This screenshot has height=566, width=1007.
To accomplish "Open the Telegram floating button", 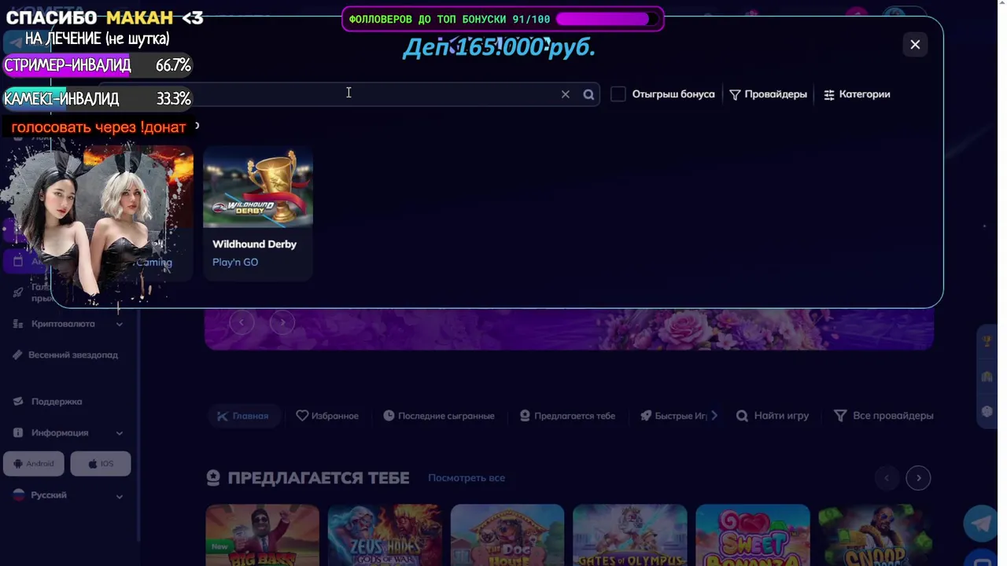I will (982, 524).
